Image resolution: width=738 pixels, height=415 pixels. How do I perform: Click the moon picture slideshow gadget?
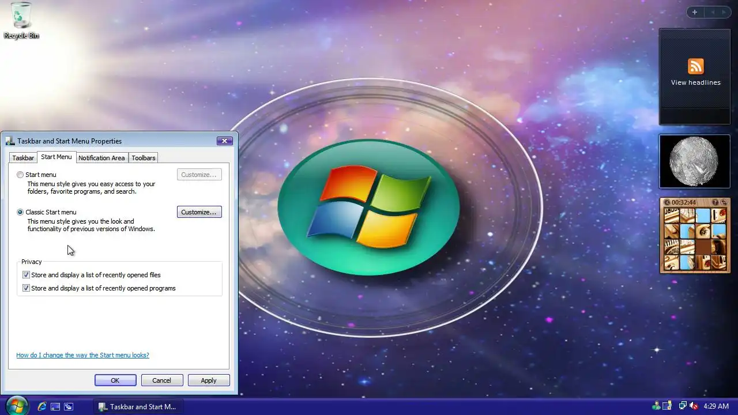click(x=695, y=161)
